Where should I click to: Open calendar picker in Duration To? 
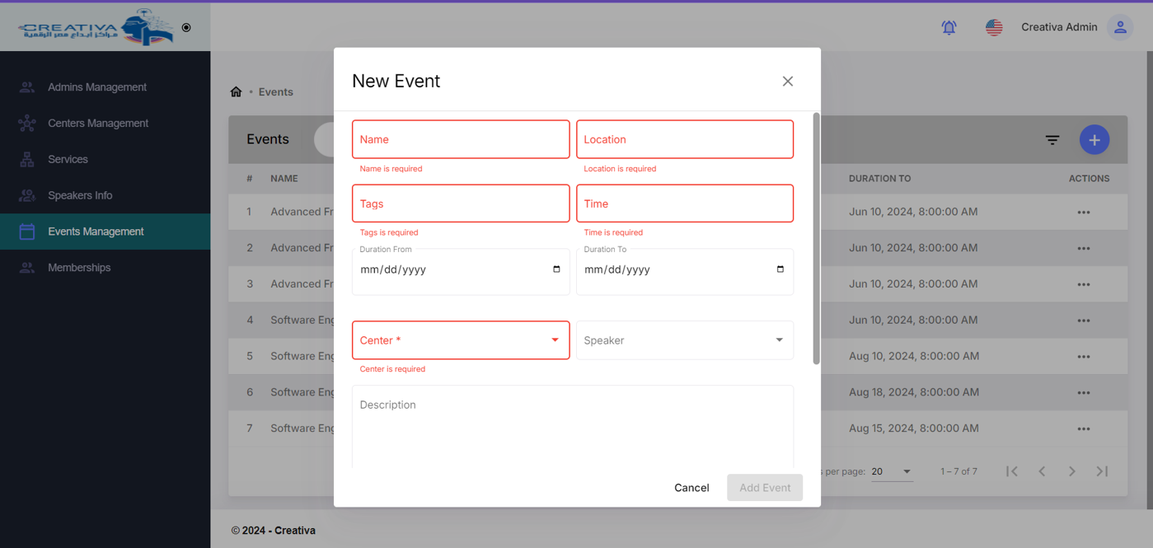coord(780,269)
